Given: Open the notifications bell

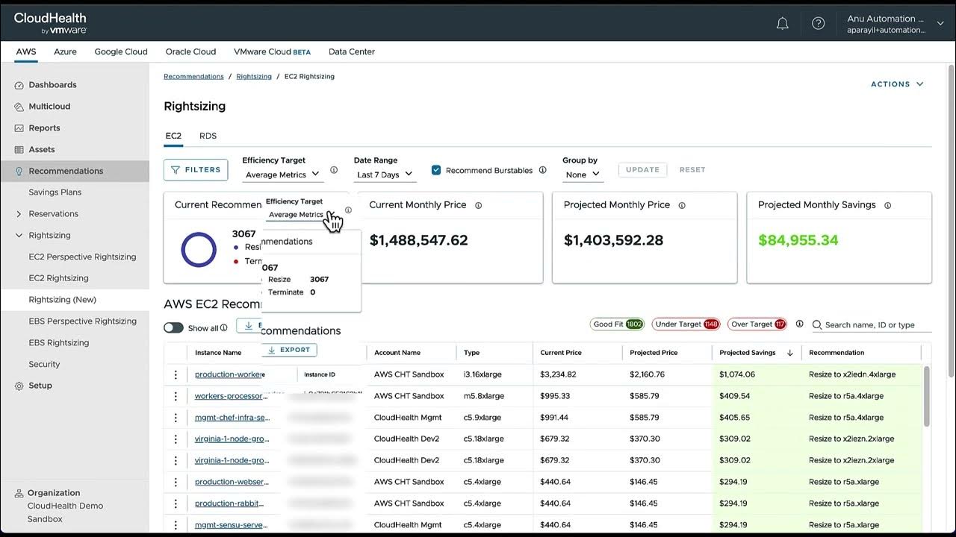Looking at the screenshot, I should pyautogui.click(x=783, y=23).
